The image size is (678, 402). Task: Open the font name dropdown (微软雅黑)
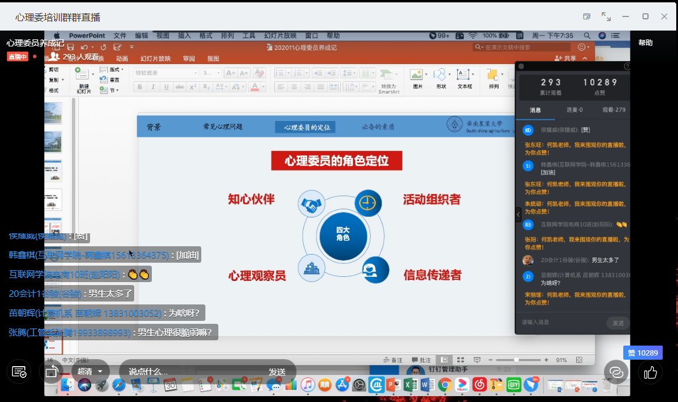(165, 73)
